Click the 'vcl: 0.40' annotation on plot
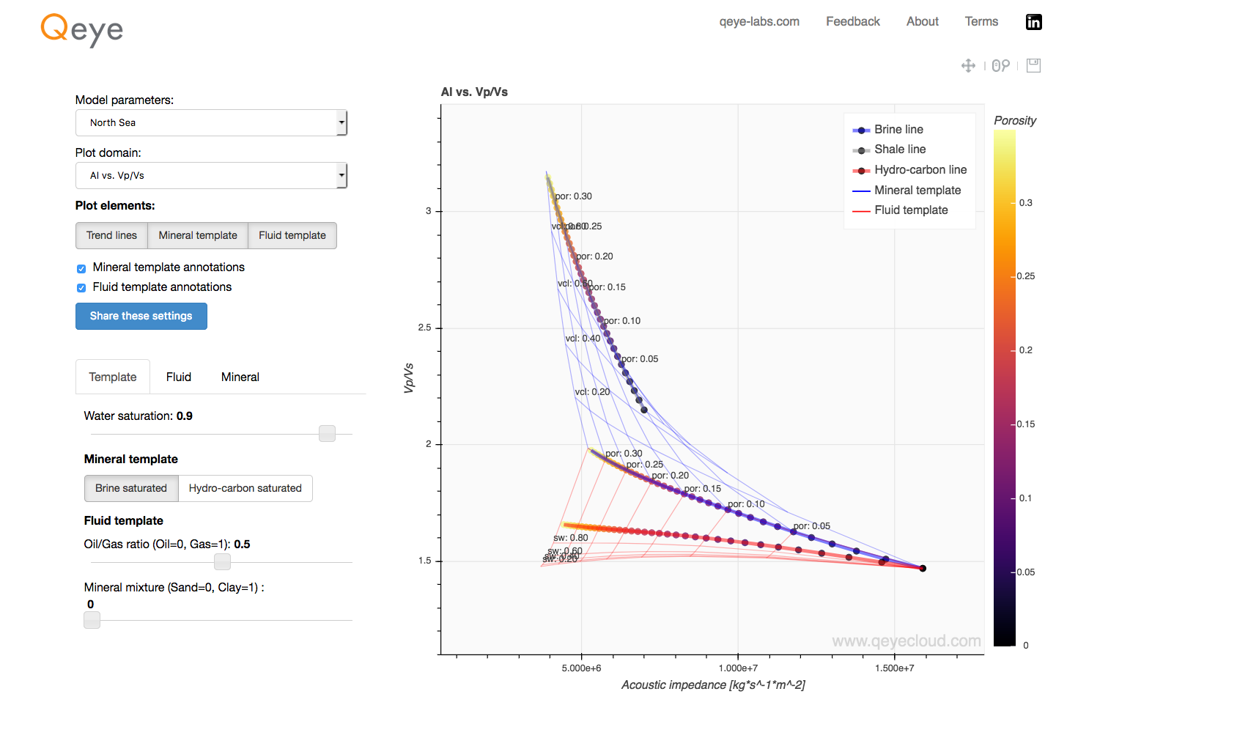This screenshot has height=749, width=1248. click(x=583, y=339)
